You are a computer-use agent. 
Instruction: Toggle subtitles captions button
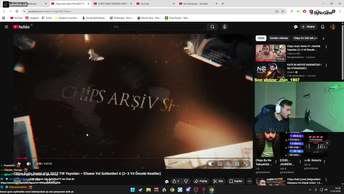tap(220, 164)
